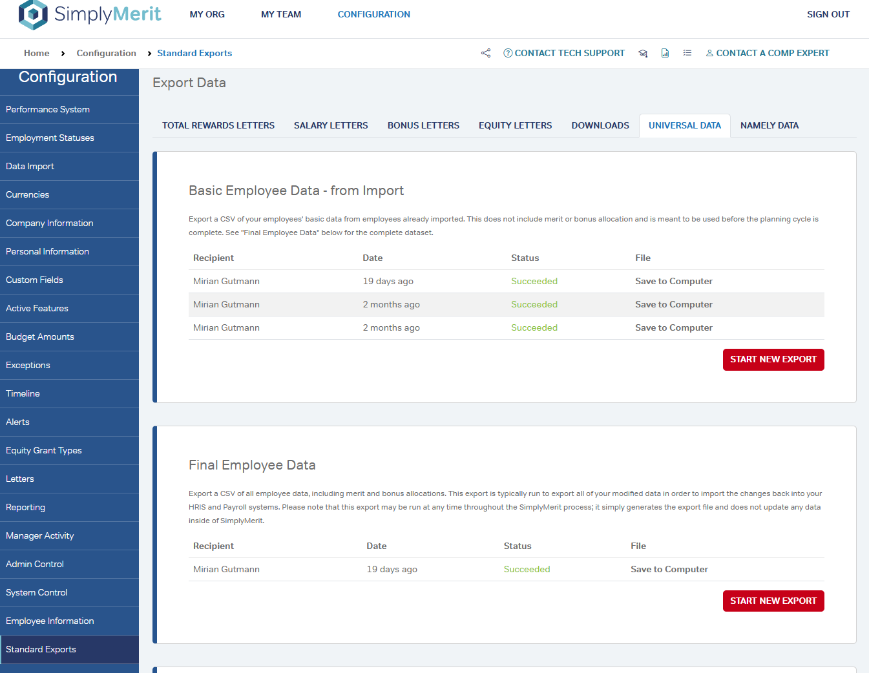
Task: Click the share icon in the toolbar
Action: [486, 53]
